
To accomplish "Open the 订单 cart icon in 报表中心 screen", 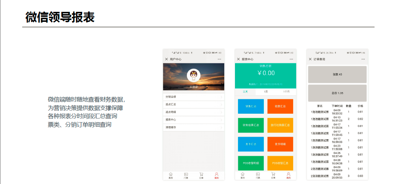I will pyautogui.click(x=273, y=175).
